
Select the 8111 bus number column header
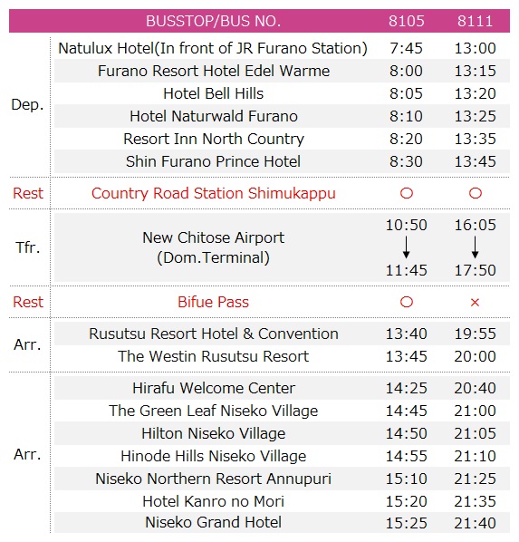(x=476, y=21)
